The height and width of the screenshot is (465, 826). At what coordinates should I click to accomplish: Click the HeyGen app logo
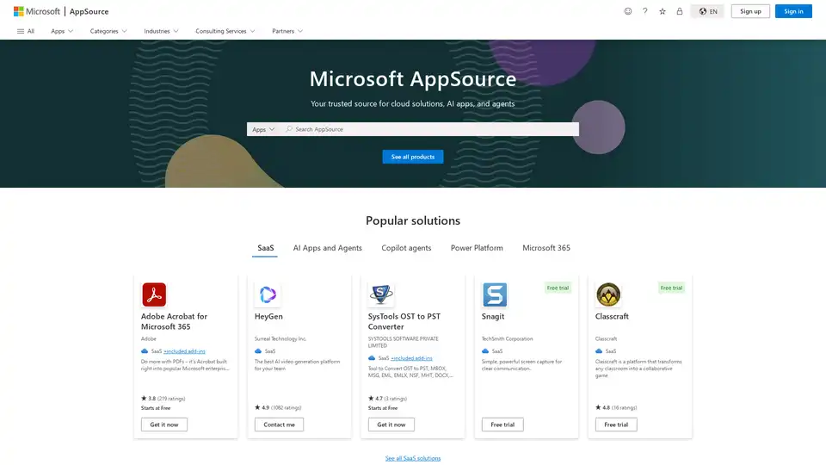point(268,294)
